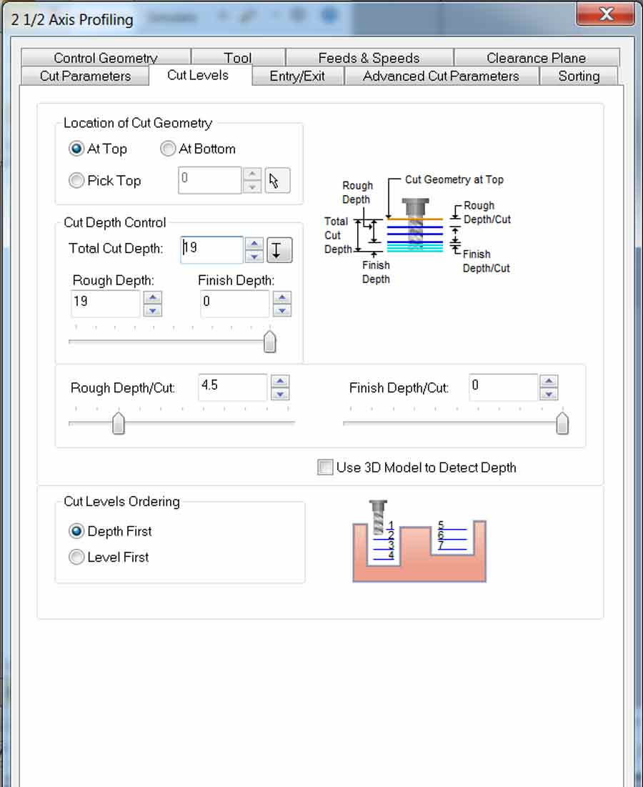Decrease Finish Depth/Cut with down arrow
Image resolution: width=643 pixels, height=787 pixels.
pyautogui.click(x=549, y=394)
